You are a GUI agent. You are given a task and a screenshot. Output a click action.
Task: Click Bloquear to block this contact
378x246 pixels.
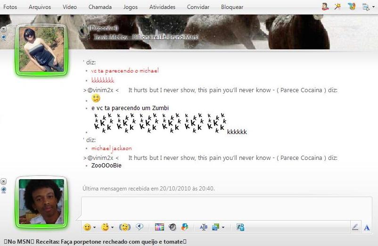pos(232,7)
